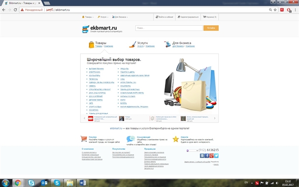Open the VK social network icon
Viewport: 299px width, 187px height.
202,156
